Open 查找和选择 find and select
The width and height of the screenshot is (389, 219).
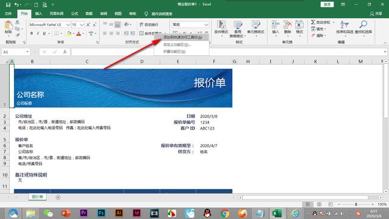point(363,28)
